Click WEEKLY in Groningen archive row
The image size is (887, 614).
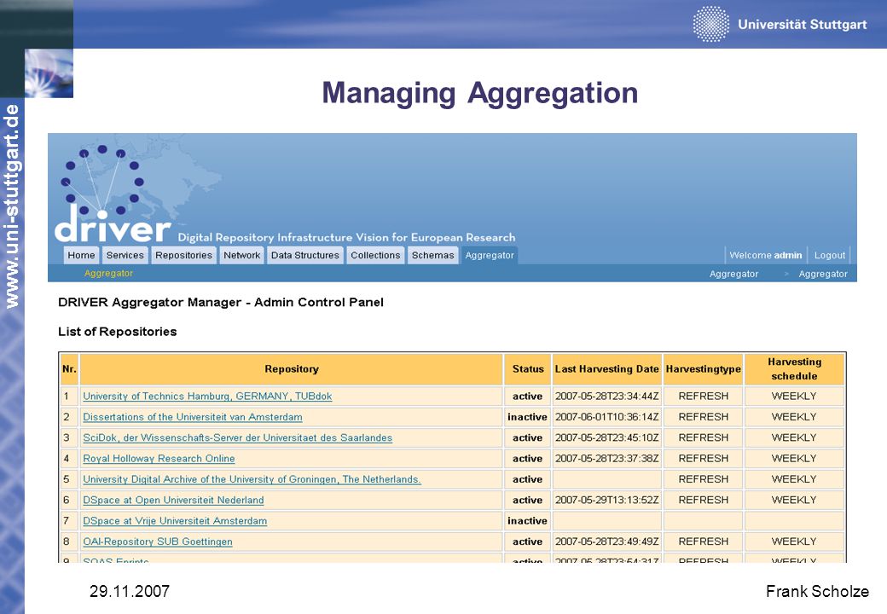coord(794,479)
